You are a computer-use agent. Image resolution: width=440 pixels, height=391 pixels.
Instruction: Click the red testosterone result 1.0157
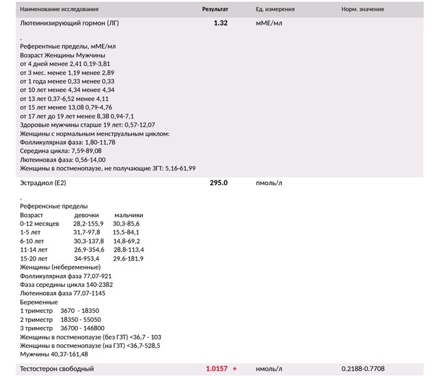click(x=217, y=369)
